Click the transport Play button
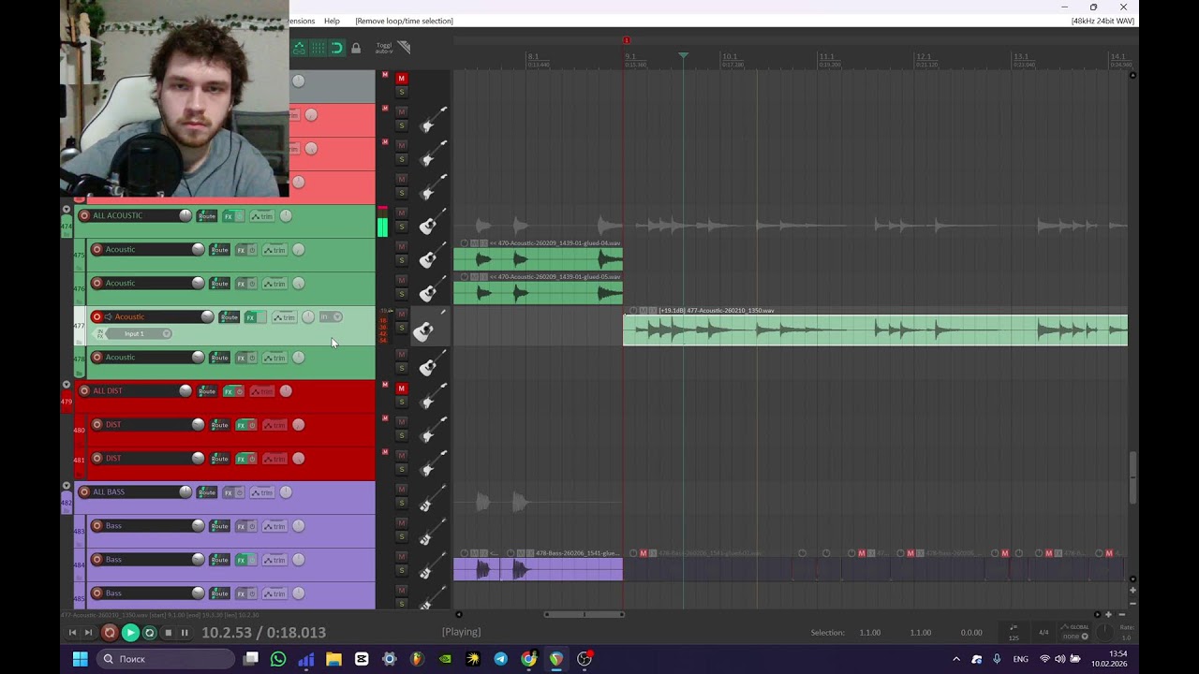 click(x=130, y=633)
